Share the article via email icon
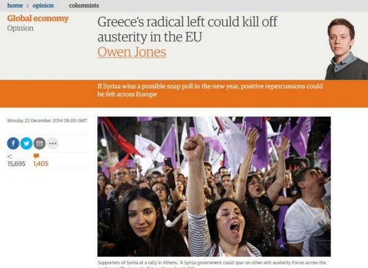The height and width of the screenshot is (268, 368). pos(39,143)
